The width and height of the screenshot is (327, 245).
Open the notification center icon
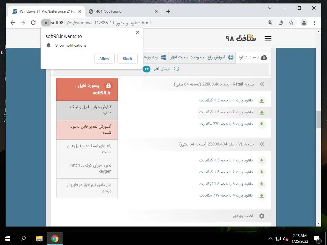(317, 239)
